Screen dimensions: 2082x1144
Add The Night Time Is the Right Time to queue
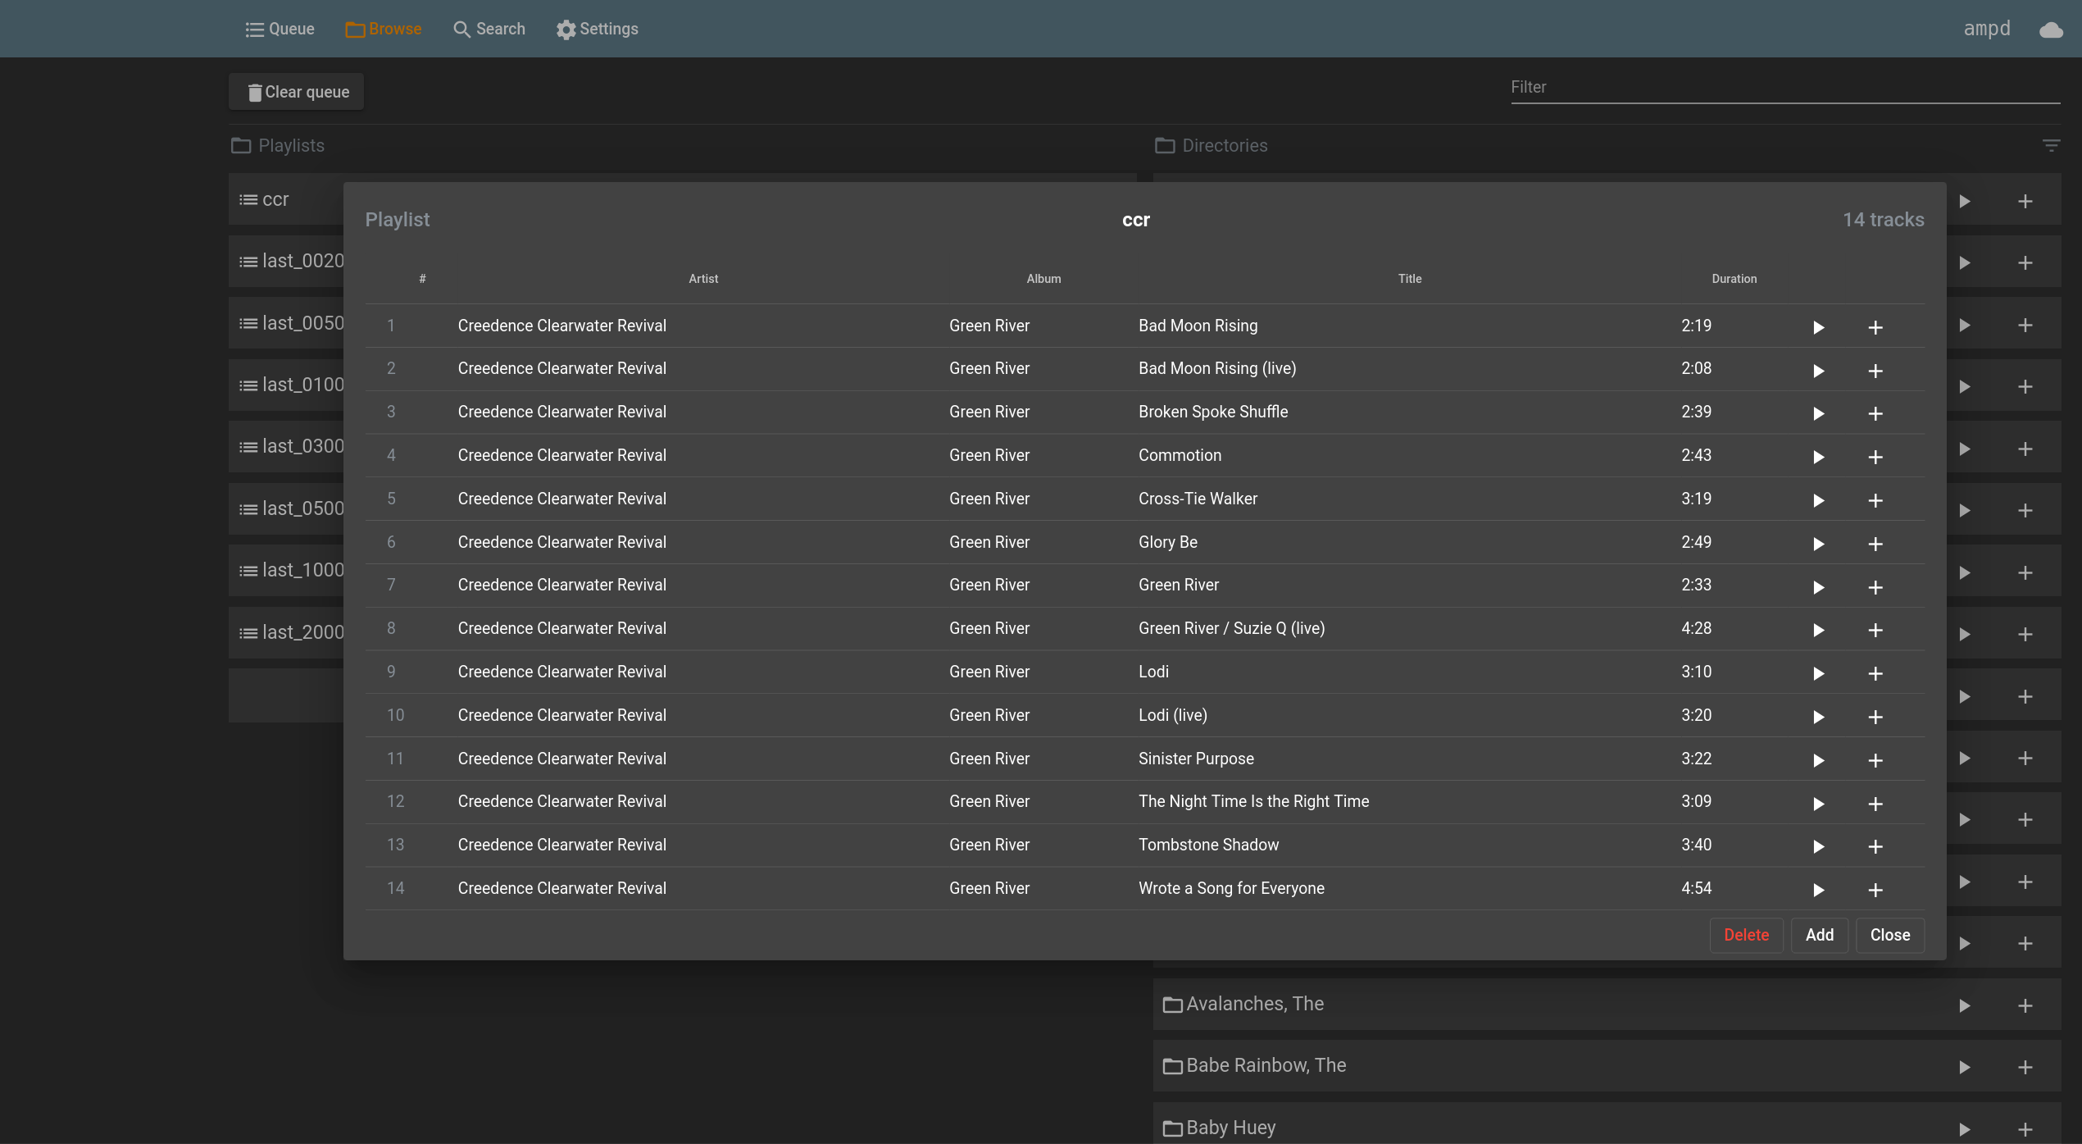click(1875, 804)
